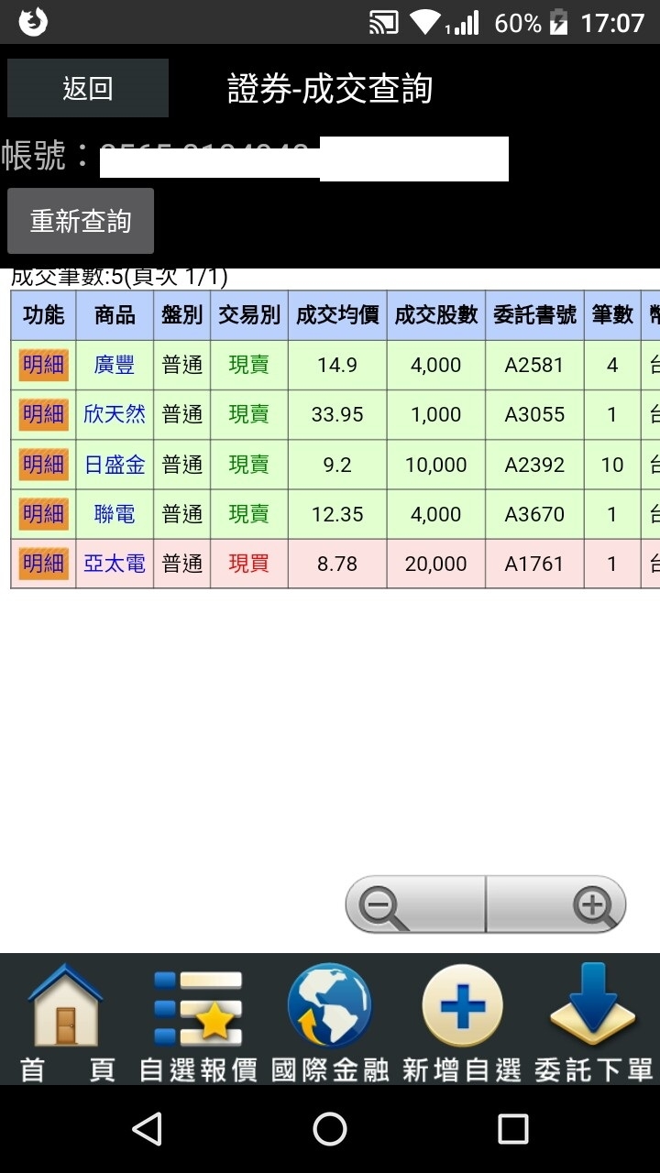Zoom out with the minus magnifier

pos(414,905)
